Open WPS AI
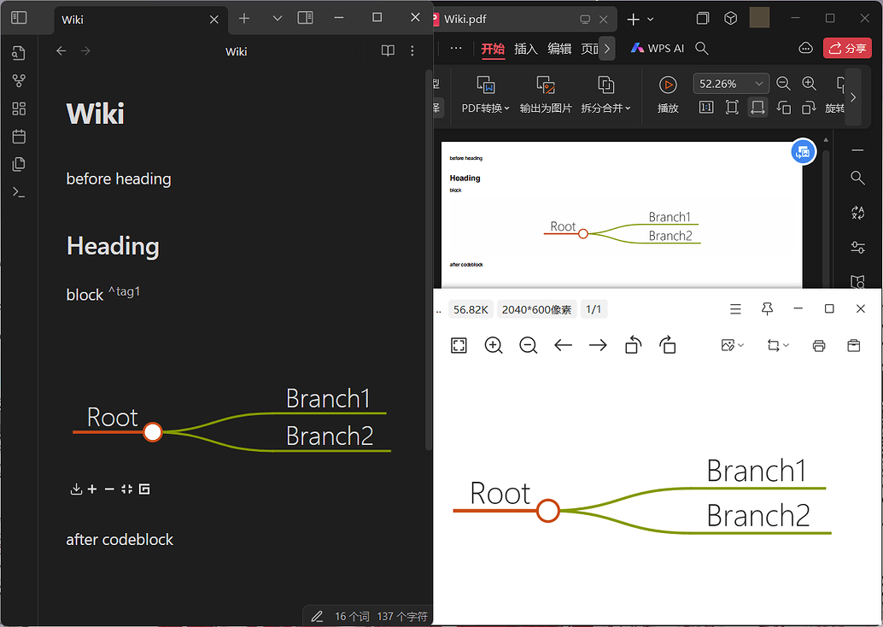This screenshot has height=627, width=883. click(658, 49)
